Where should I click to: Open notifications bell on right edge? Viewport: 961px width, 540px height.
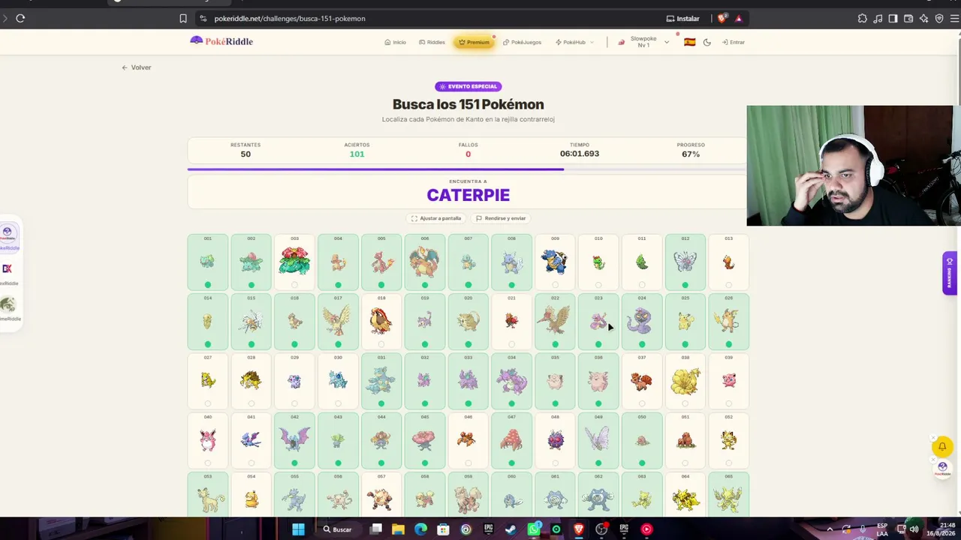point(942,447)
